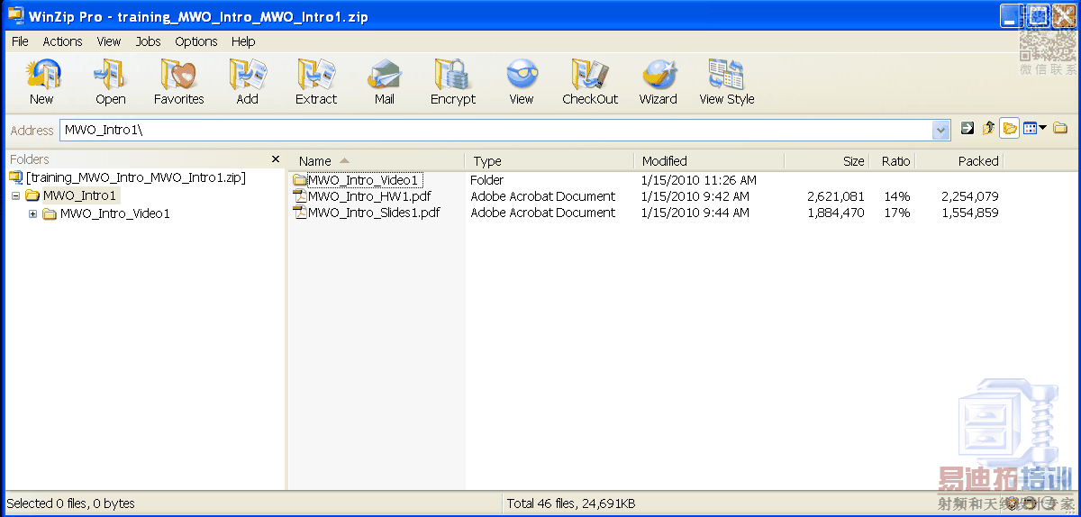Click the Open archive toolbar icon
The image size is (1081, 517).
point(110,75)
